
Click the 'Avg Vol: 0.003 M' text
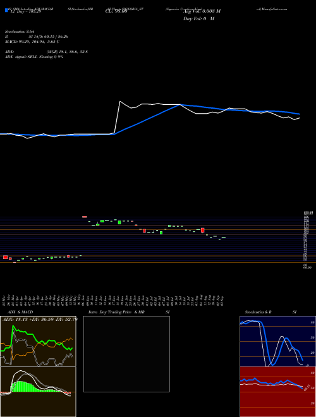coord(202,11)
